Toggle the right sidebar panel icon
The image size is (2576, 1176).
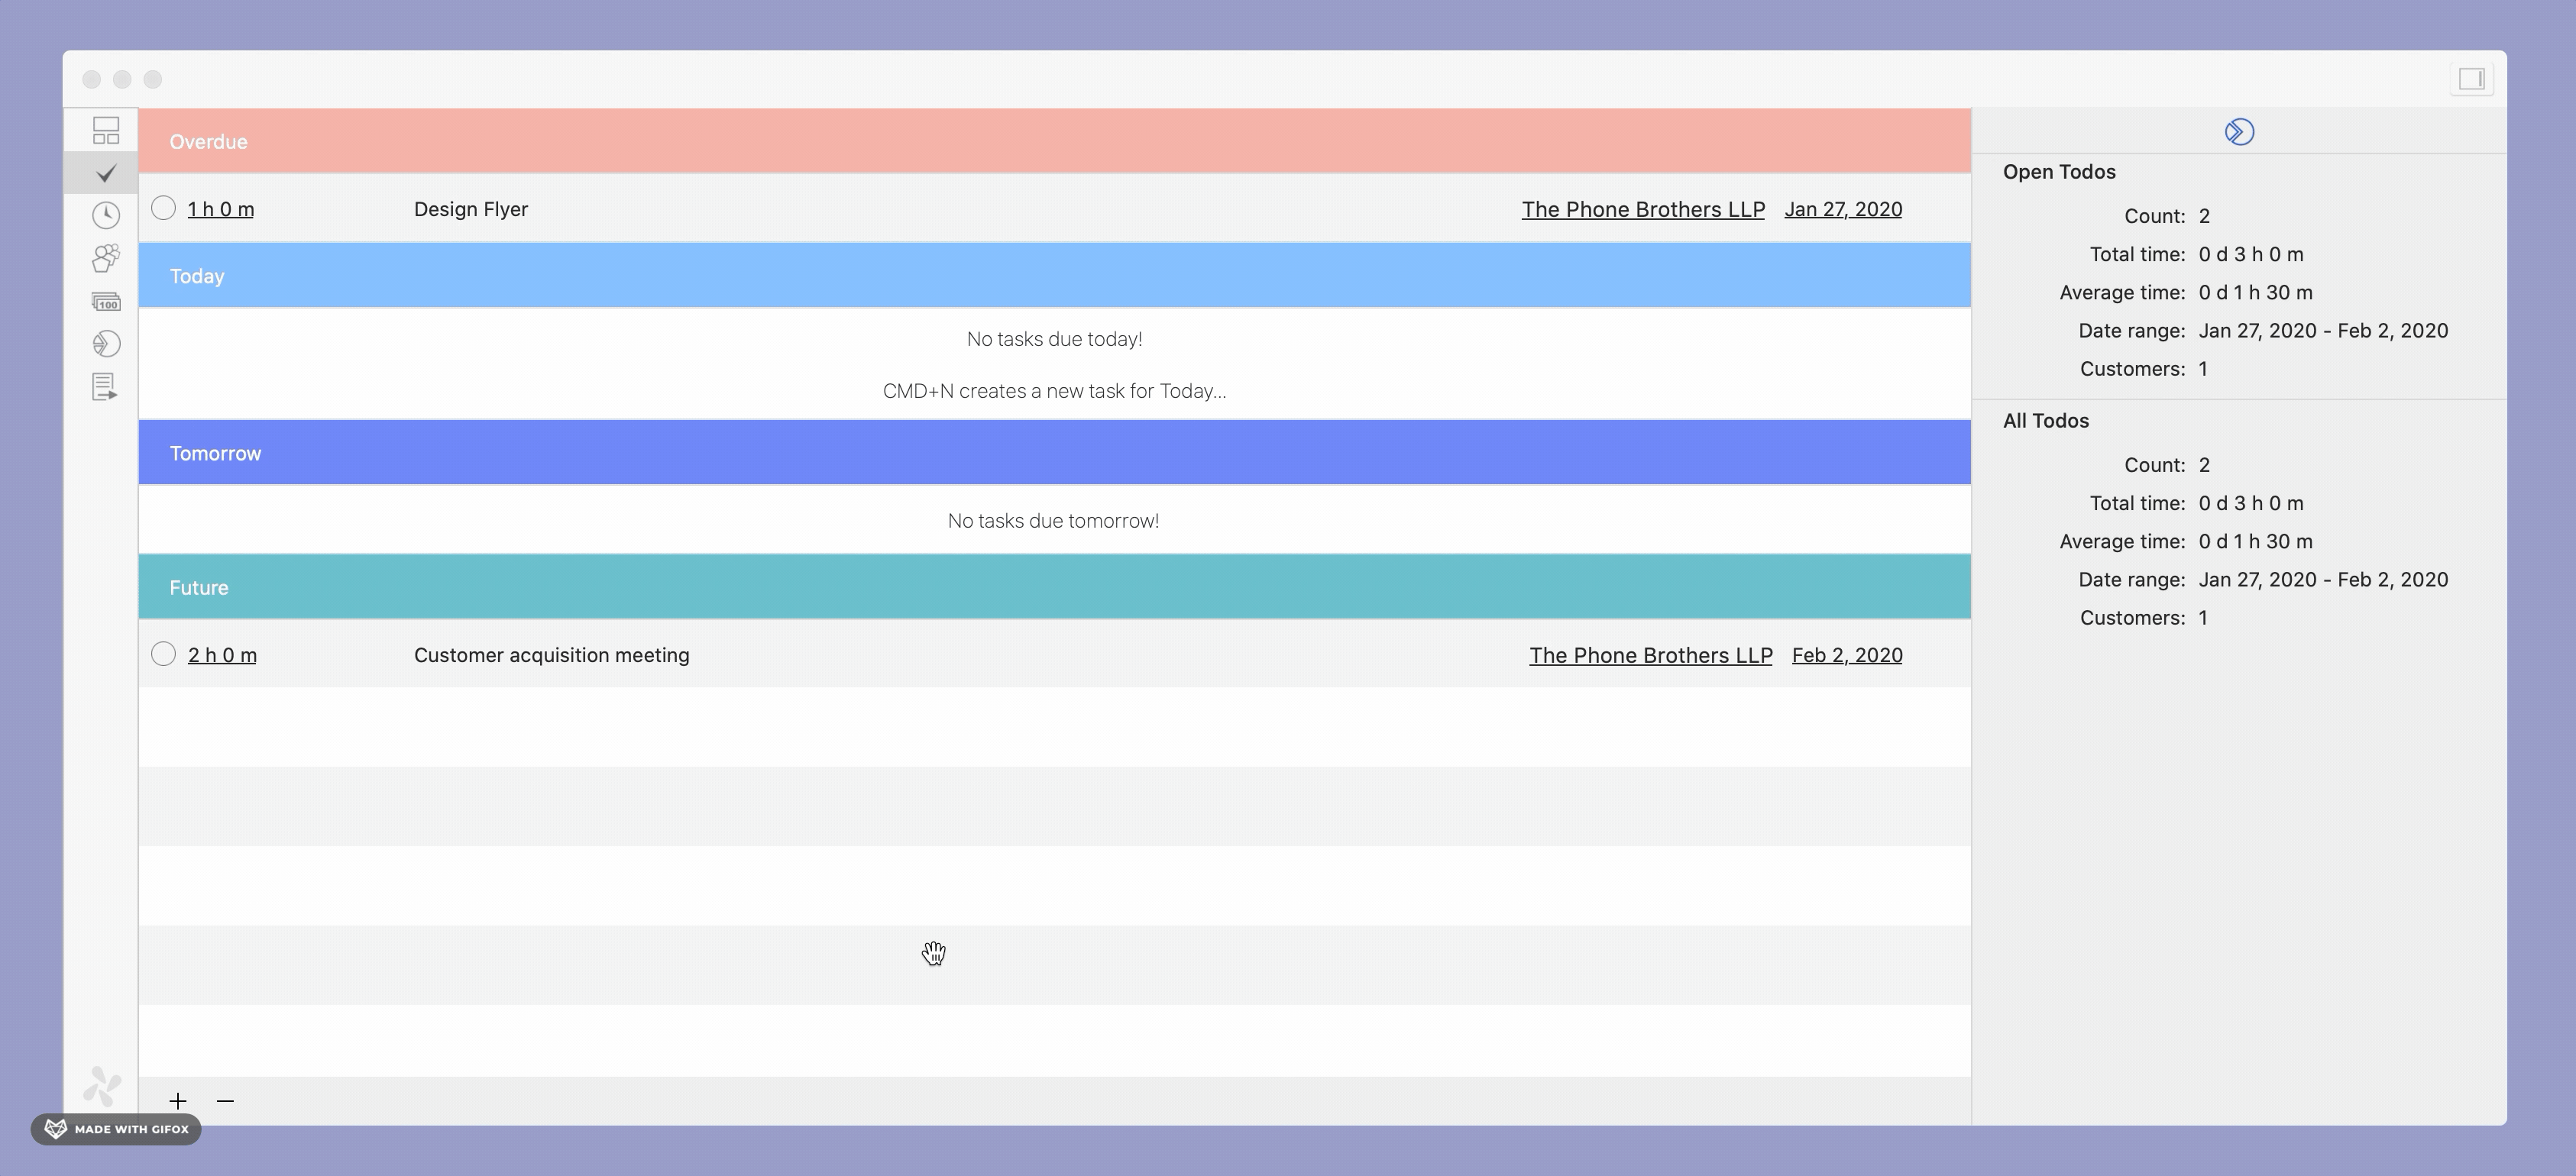point(2472,79)
